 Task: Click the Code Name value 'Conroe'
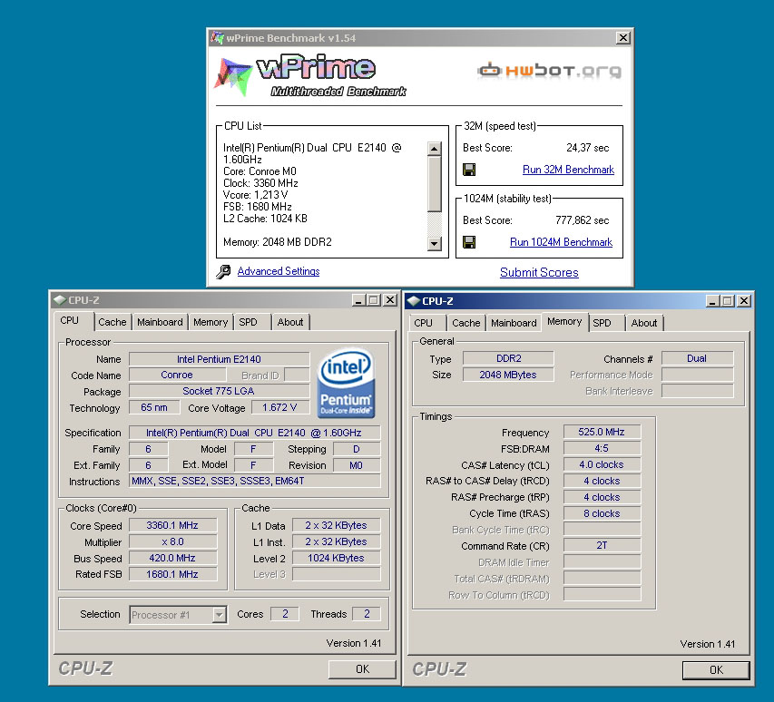click(x=177, y=375)
